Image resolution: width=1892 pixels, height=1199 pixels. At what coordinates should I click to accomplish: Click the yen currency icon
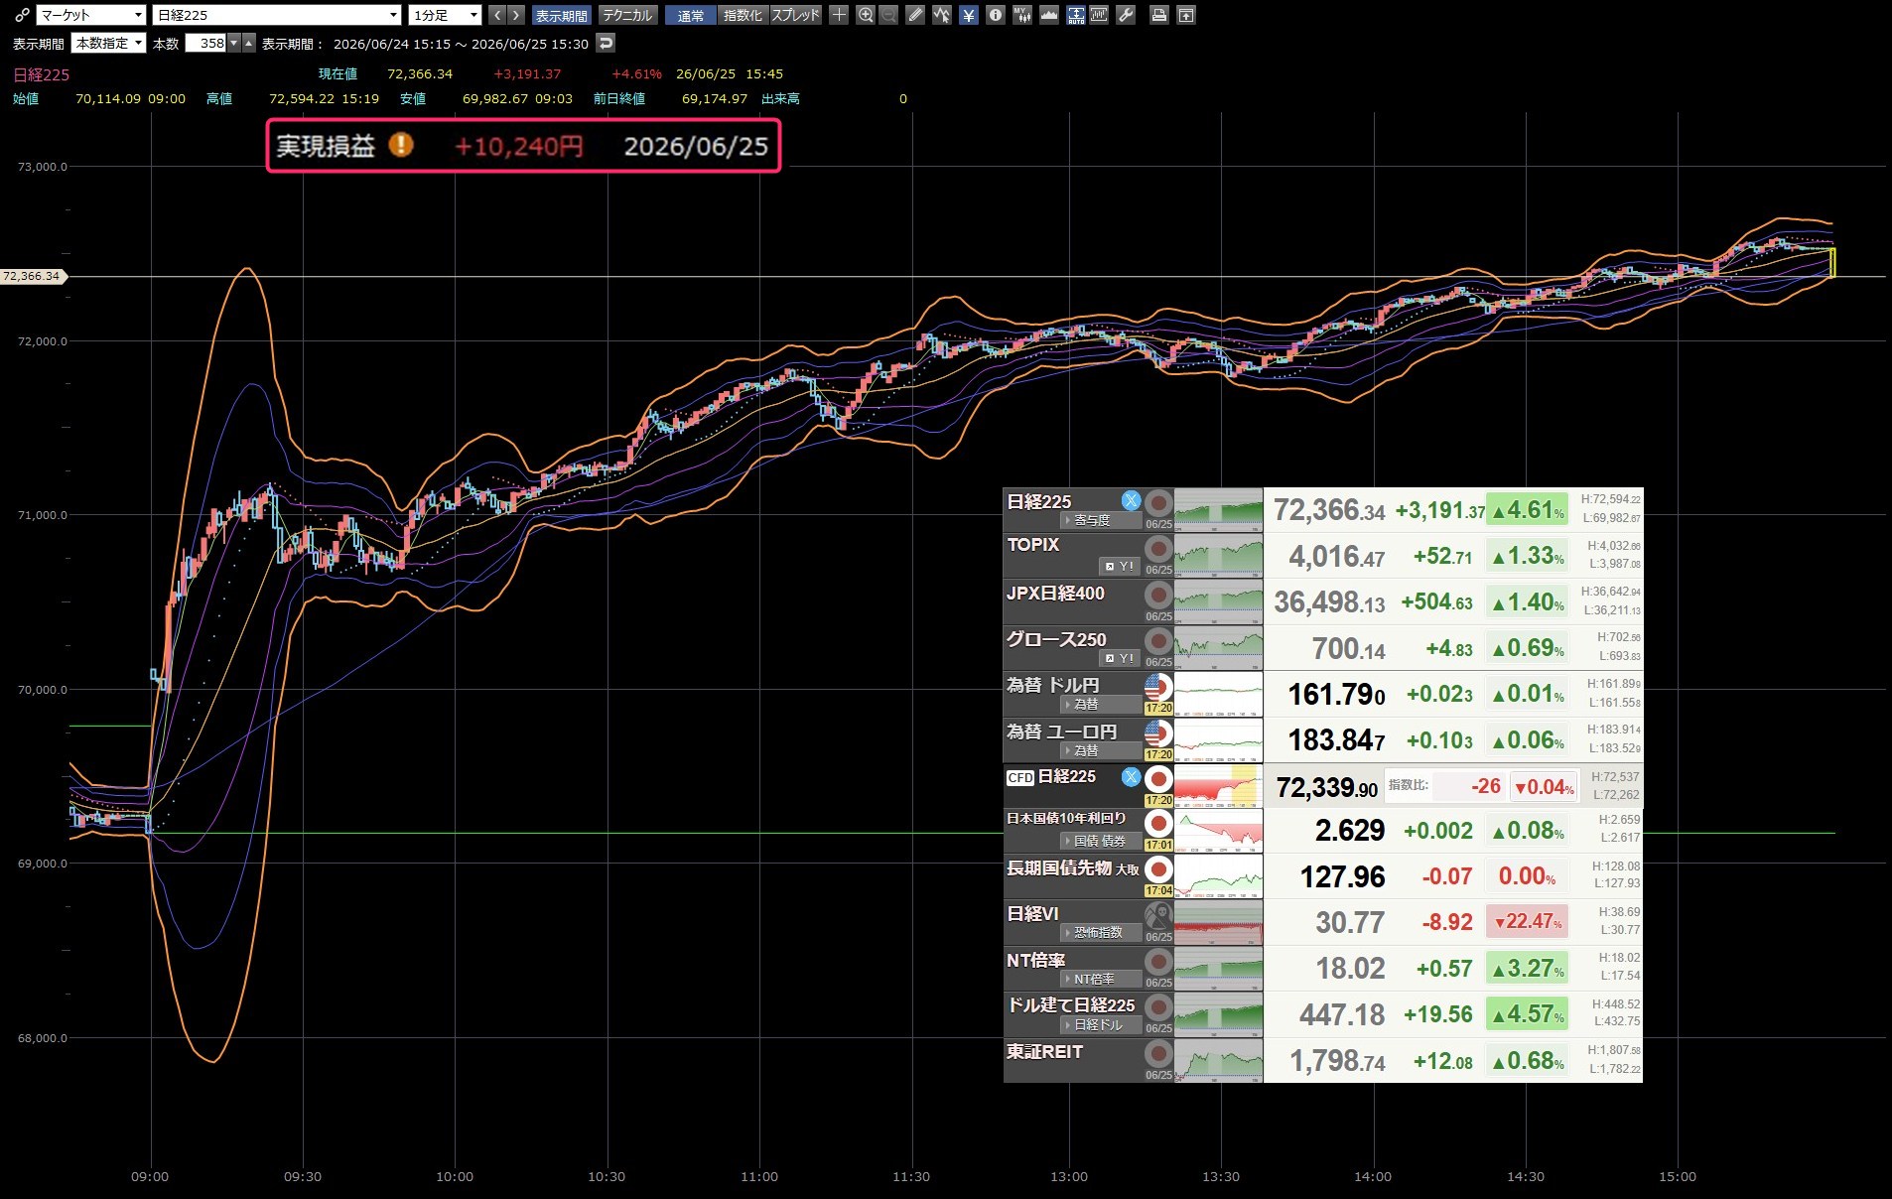tap(968, 15)
